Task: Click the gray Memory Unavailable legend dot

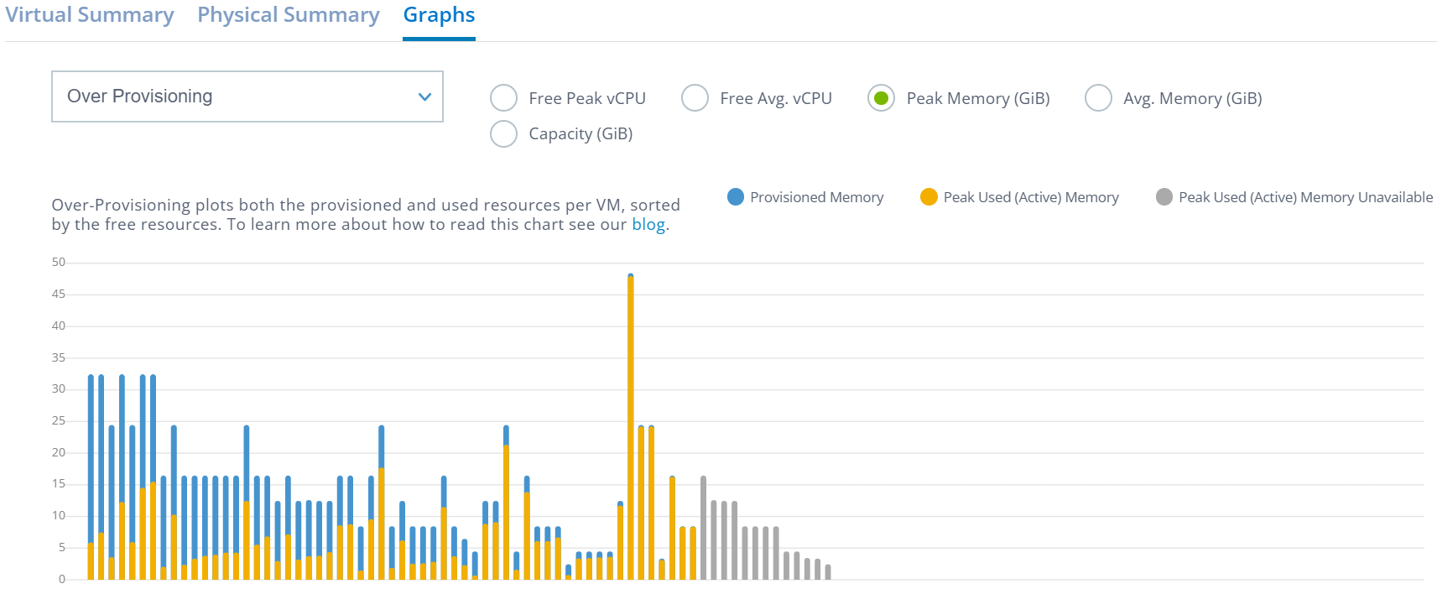Action: point(1164,196)
